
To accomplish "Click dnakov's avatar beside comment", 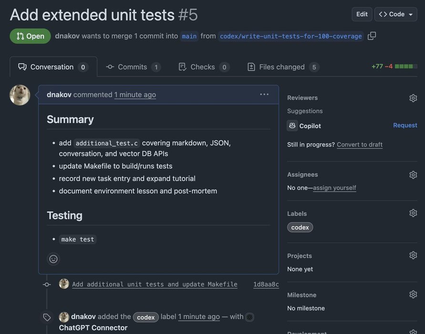I will [20, 95].
